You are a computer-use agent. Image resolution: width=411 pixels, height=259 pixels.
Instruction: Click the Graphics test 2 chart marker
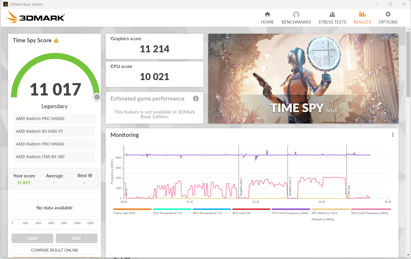pyautogui.click(x=290, y=187)
